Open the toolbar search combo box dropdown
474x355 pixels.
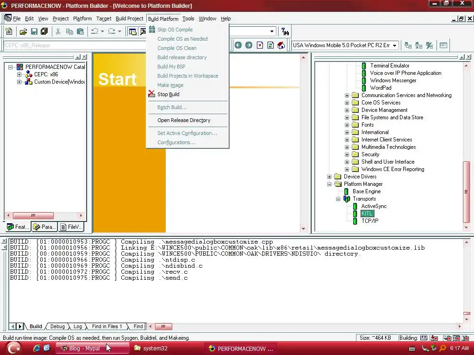pyautogui.click(x=272, y=31)
